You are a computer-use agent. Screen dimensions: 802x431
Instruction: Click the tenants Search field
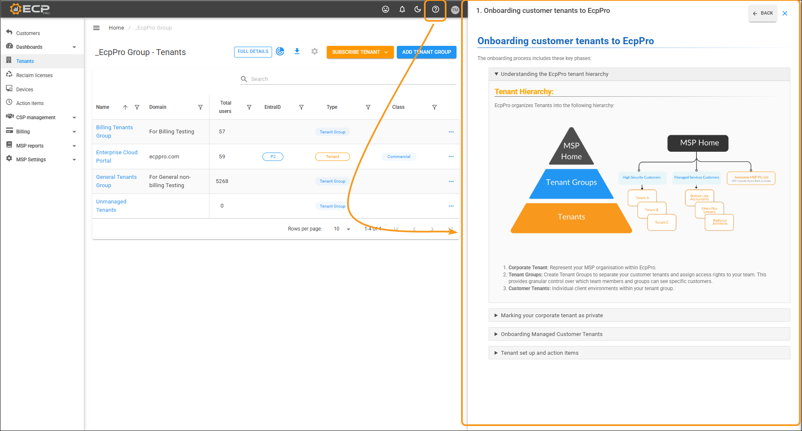click(x=351, y=79)
